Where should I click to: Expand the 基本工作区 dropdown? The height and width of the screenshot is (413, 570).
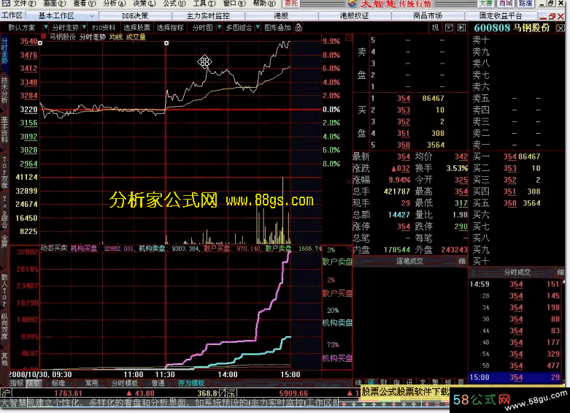[92, 16]
